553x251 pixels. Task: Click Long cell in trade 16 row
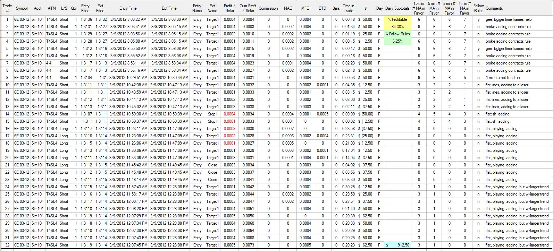tap(64, 129)
